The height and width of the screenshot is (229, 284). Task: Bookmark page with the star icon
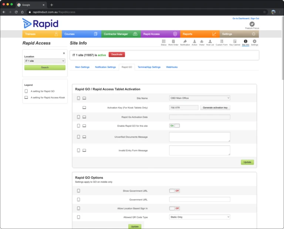point(264,12)
